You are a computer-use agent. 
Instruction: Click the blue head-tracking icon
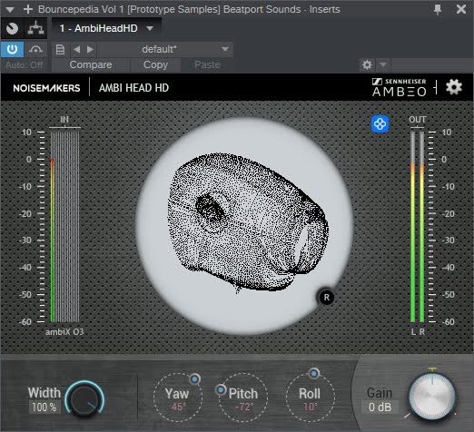(380, 124)
